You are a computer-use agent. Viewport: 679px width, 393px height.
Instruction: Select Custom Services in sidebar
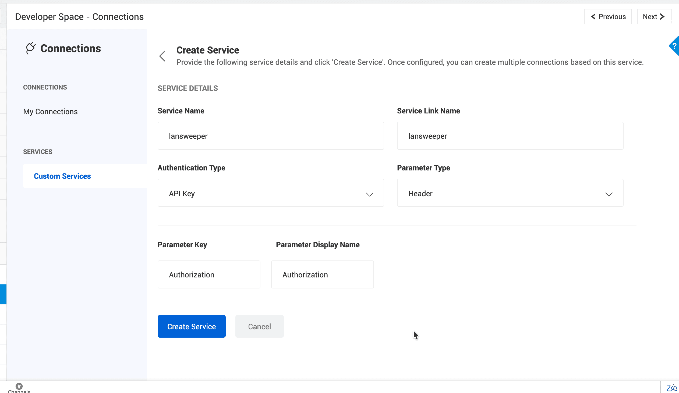[x=62, y=176]
